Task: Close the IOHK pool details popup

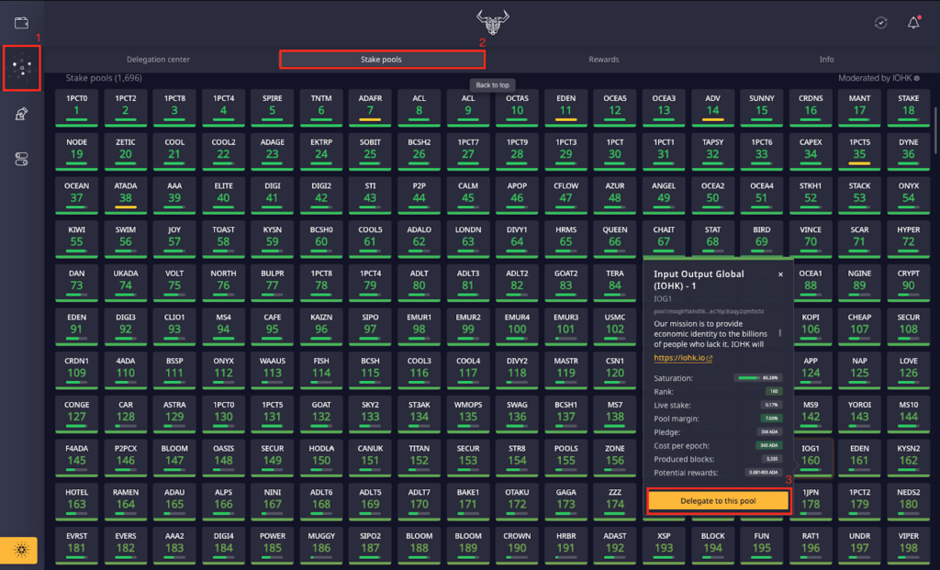Action: point(781,274)
